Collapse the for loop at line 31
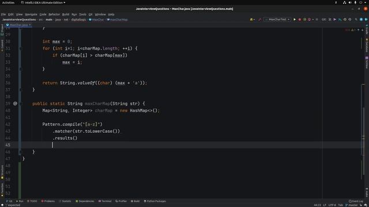Viewport: 369px width, 207px height. (21, 48)
